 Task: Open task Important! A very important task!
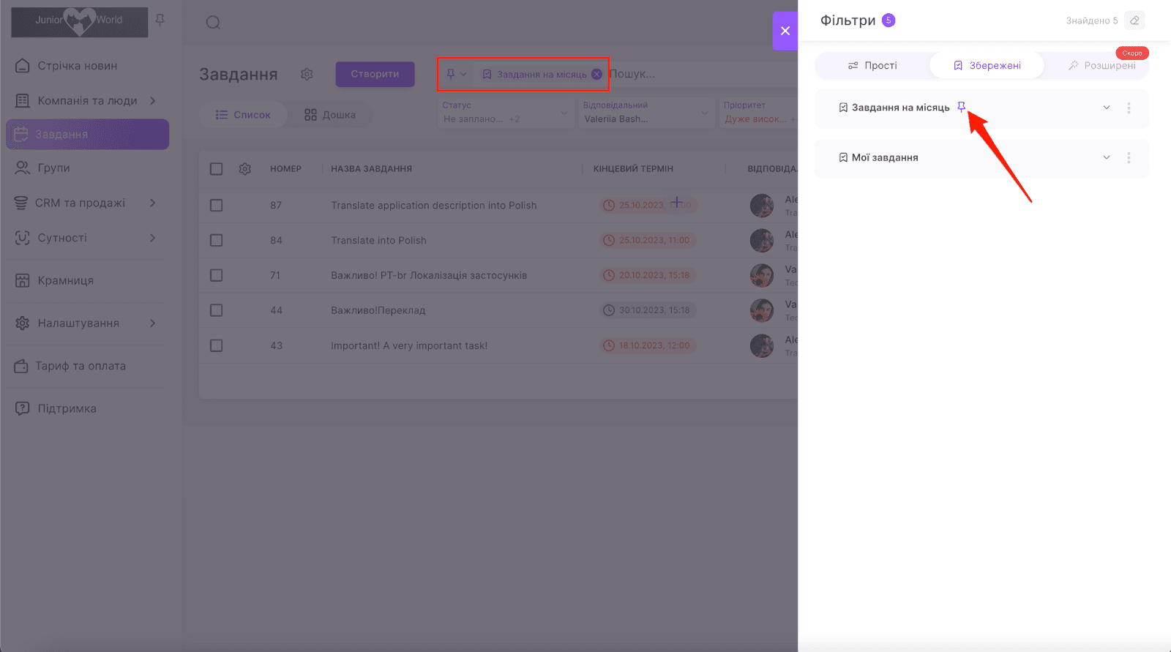click(409, 345)
